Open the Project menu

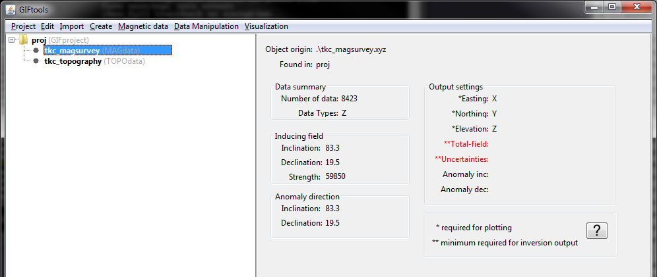pyautogui.click(x=24, y=26)
